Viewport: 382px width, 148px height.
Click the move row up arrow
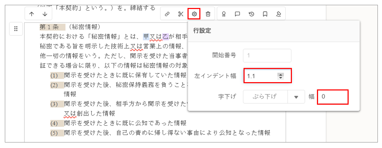[32, 14]
